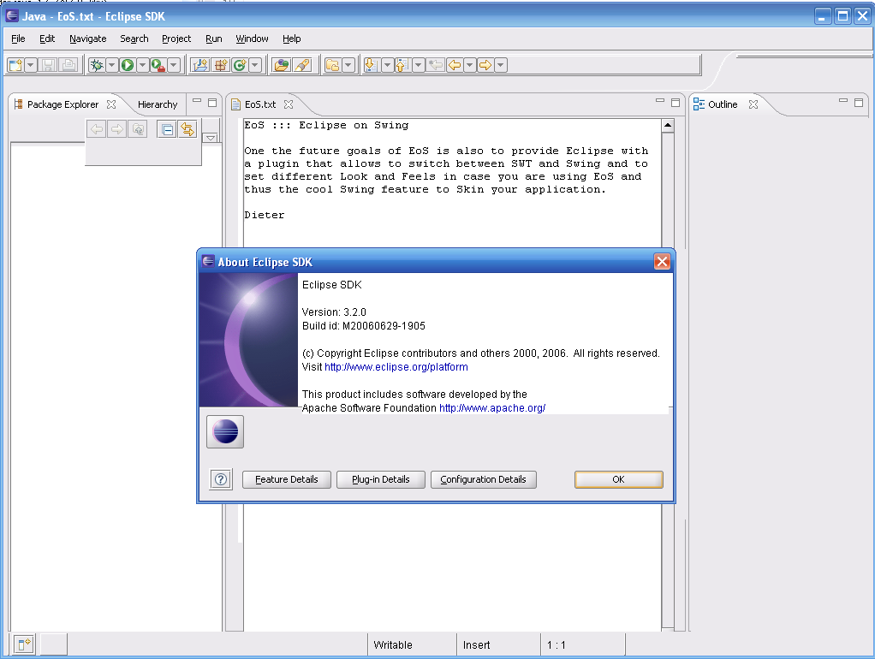Viewport: 875px width, 659px height.
Task: Close the Outline view tab
Action: coord(753,104)
